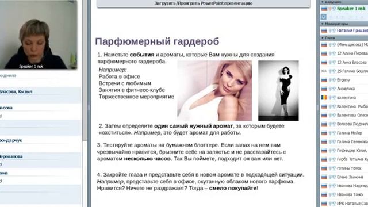The image size is (368, 207).
Task: Click the Romanian flag icon beside валентина
Action: (324, 98)
